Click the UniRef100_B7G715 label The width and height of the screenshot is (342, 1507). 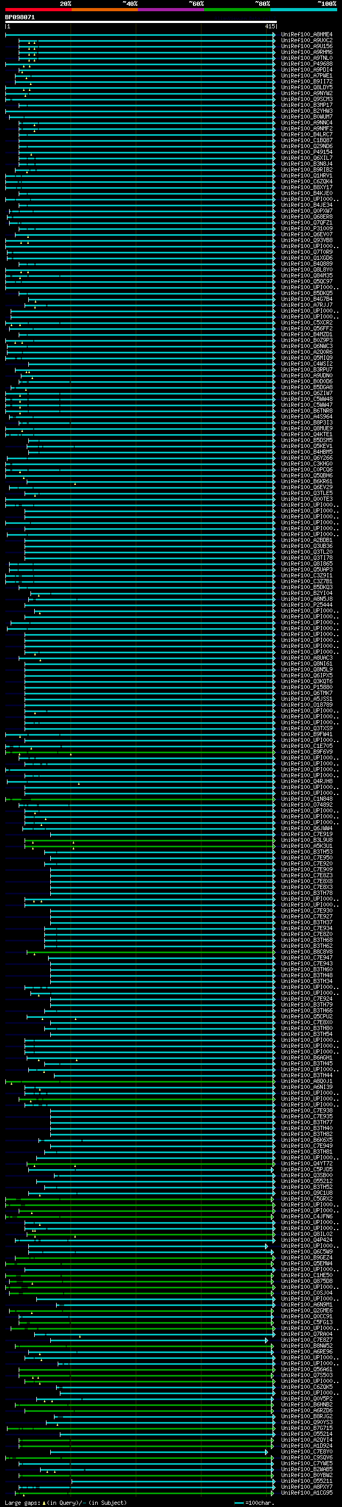pos(307,1428)
